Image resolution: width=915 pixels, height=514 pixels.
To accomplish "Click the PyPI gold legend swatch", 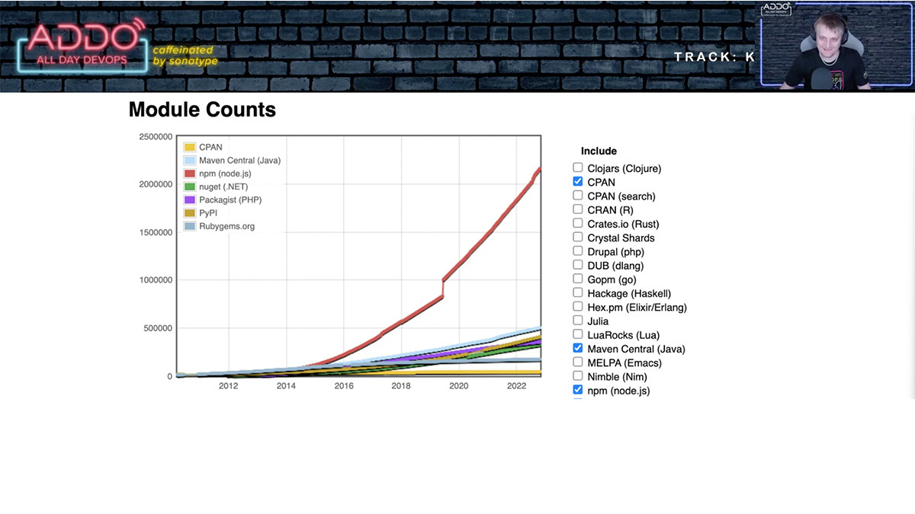I will (x=190, y=213).
